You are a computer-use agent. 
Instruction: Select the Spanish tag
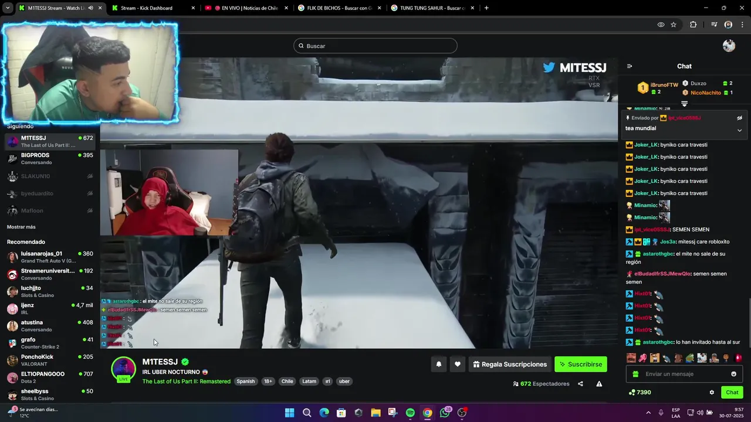(x=246, y=382)
